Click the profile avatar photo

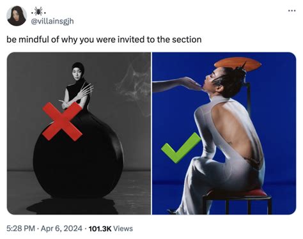tap(17, 16)
